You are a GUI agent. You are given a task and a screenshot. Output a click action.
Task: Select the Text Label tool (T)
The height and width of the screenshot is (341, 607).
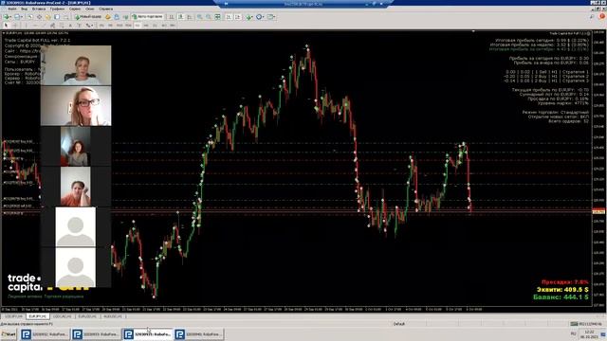pyautogui.click(x=80, y=26)
